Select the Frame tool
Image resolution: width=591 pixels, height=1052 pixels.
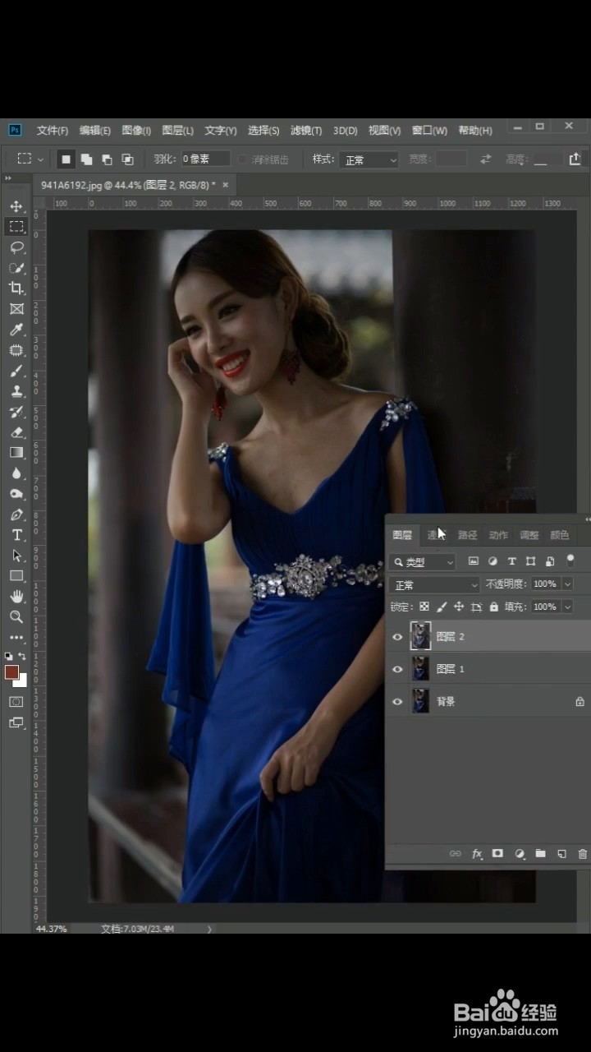click(16, 309)
